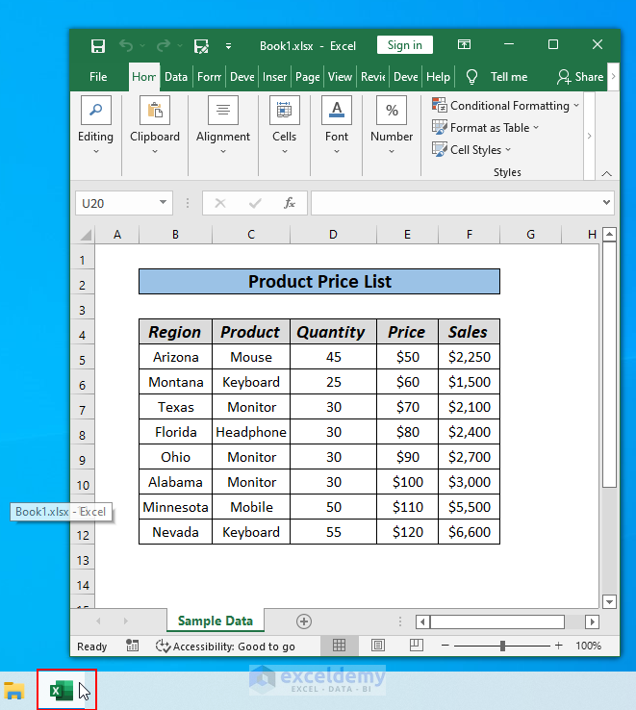Click the zoom out minus button

click(445, 646)
